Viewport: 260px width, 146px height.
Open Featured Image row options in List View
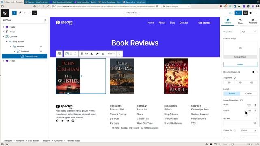[45, 56]
